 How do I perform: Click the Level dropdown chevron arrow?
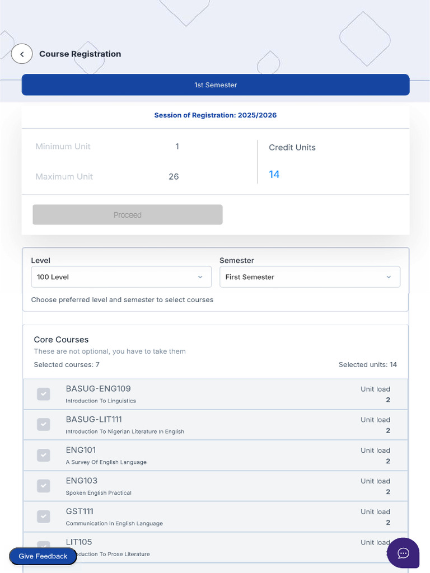click(200, 277)
